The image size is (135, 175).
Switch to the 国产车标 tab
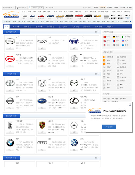(x=16, y=27)
